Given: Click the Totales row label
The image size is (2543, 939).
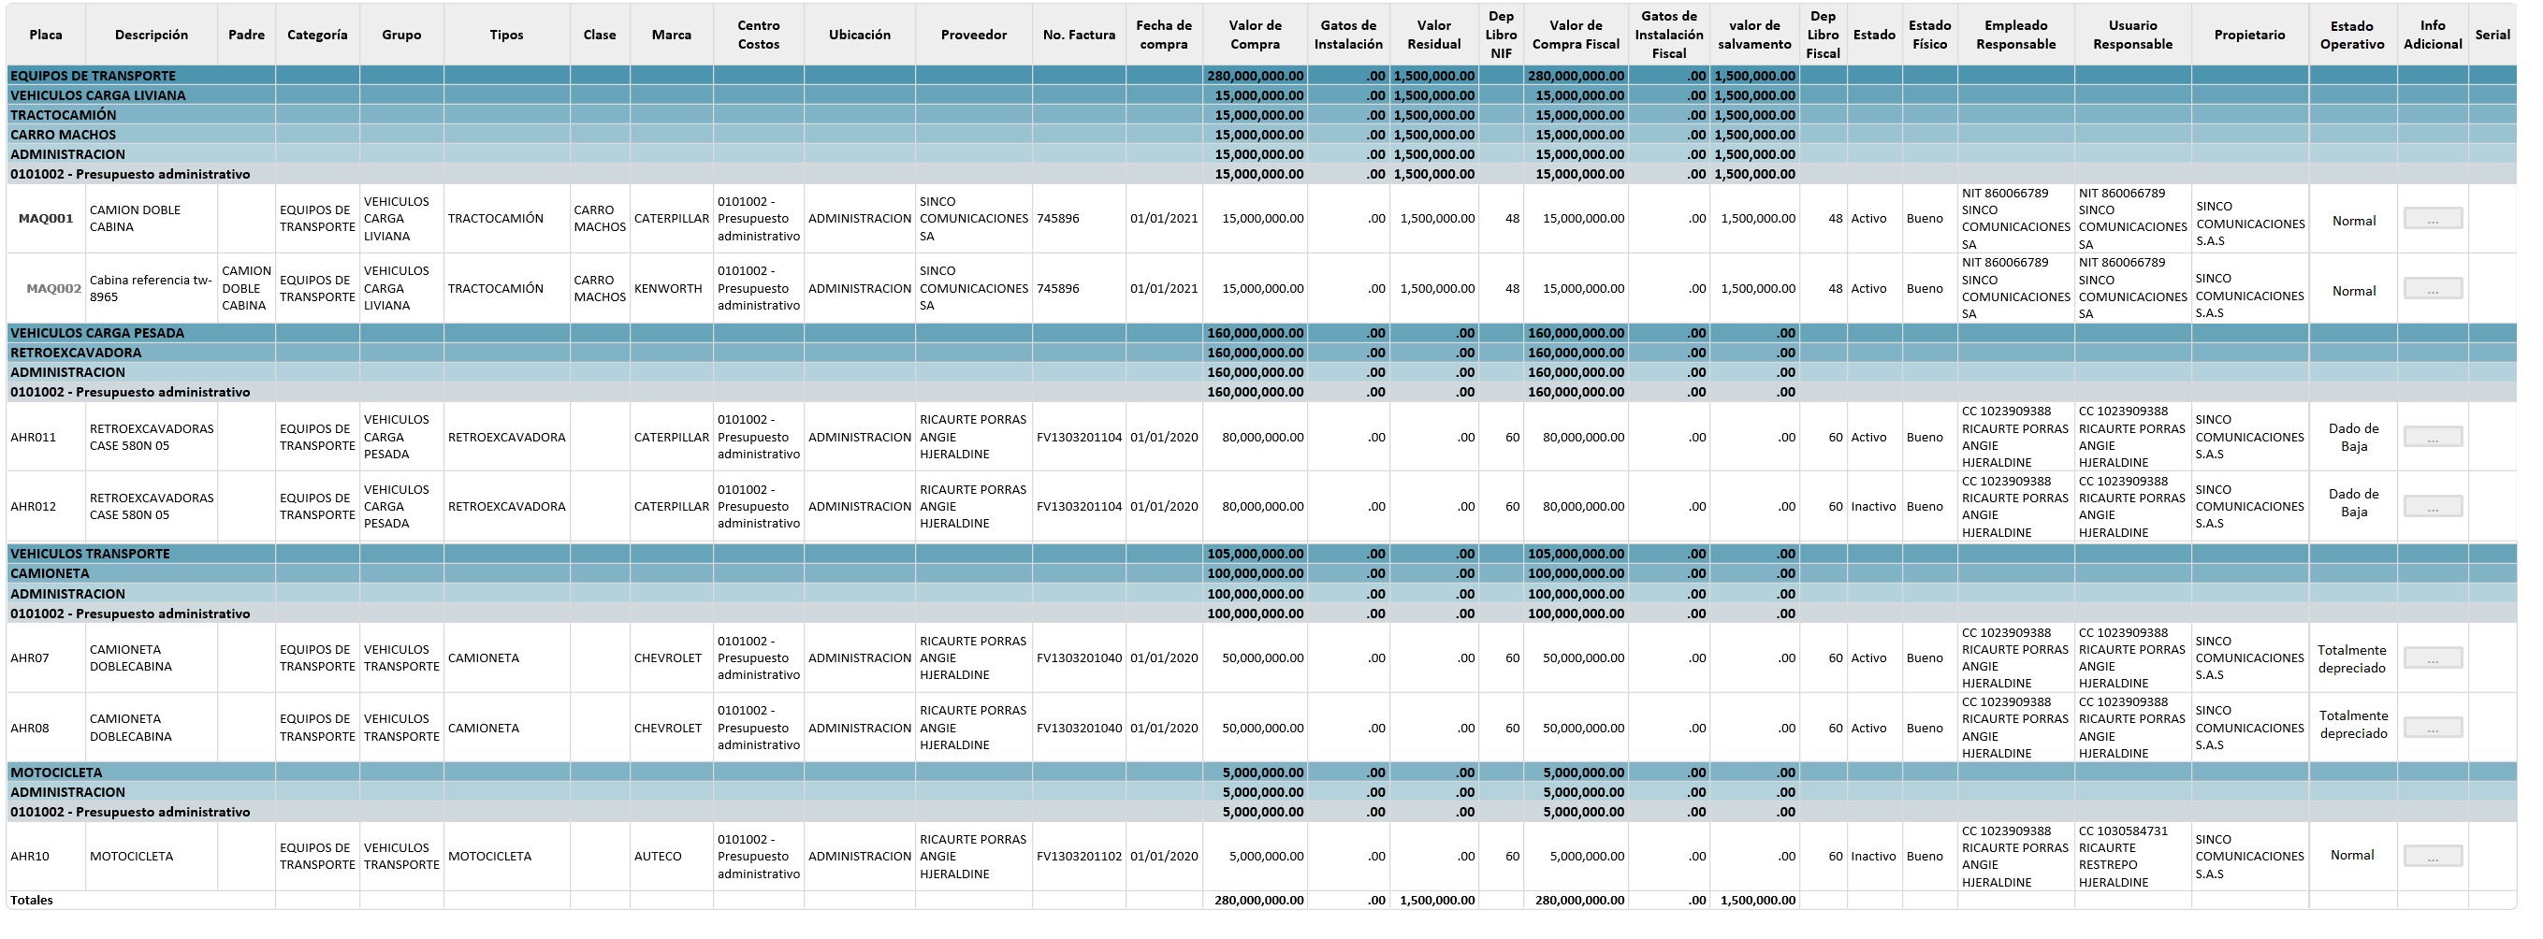Looking at the screenshot, I should point(32,901).
